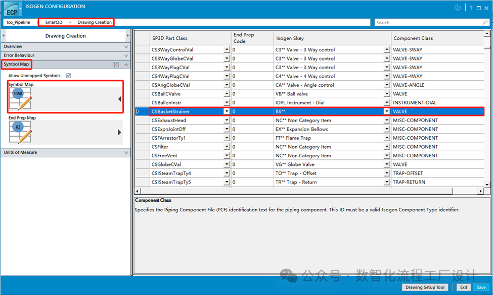Expand the Units of Measure section

(65, 152)
